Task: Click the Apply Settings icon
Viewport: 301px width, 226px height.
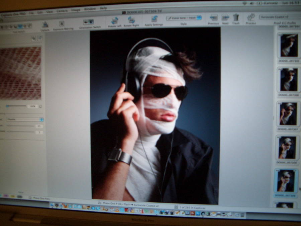Action: (x=154, y=19)
